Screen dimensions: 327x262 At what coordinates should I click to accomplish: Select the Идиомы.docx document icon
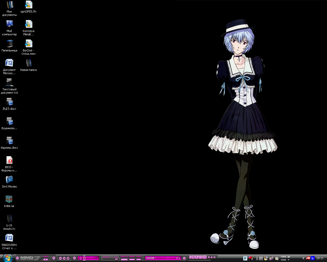point(9,143)
